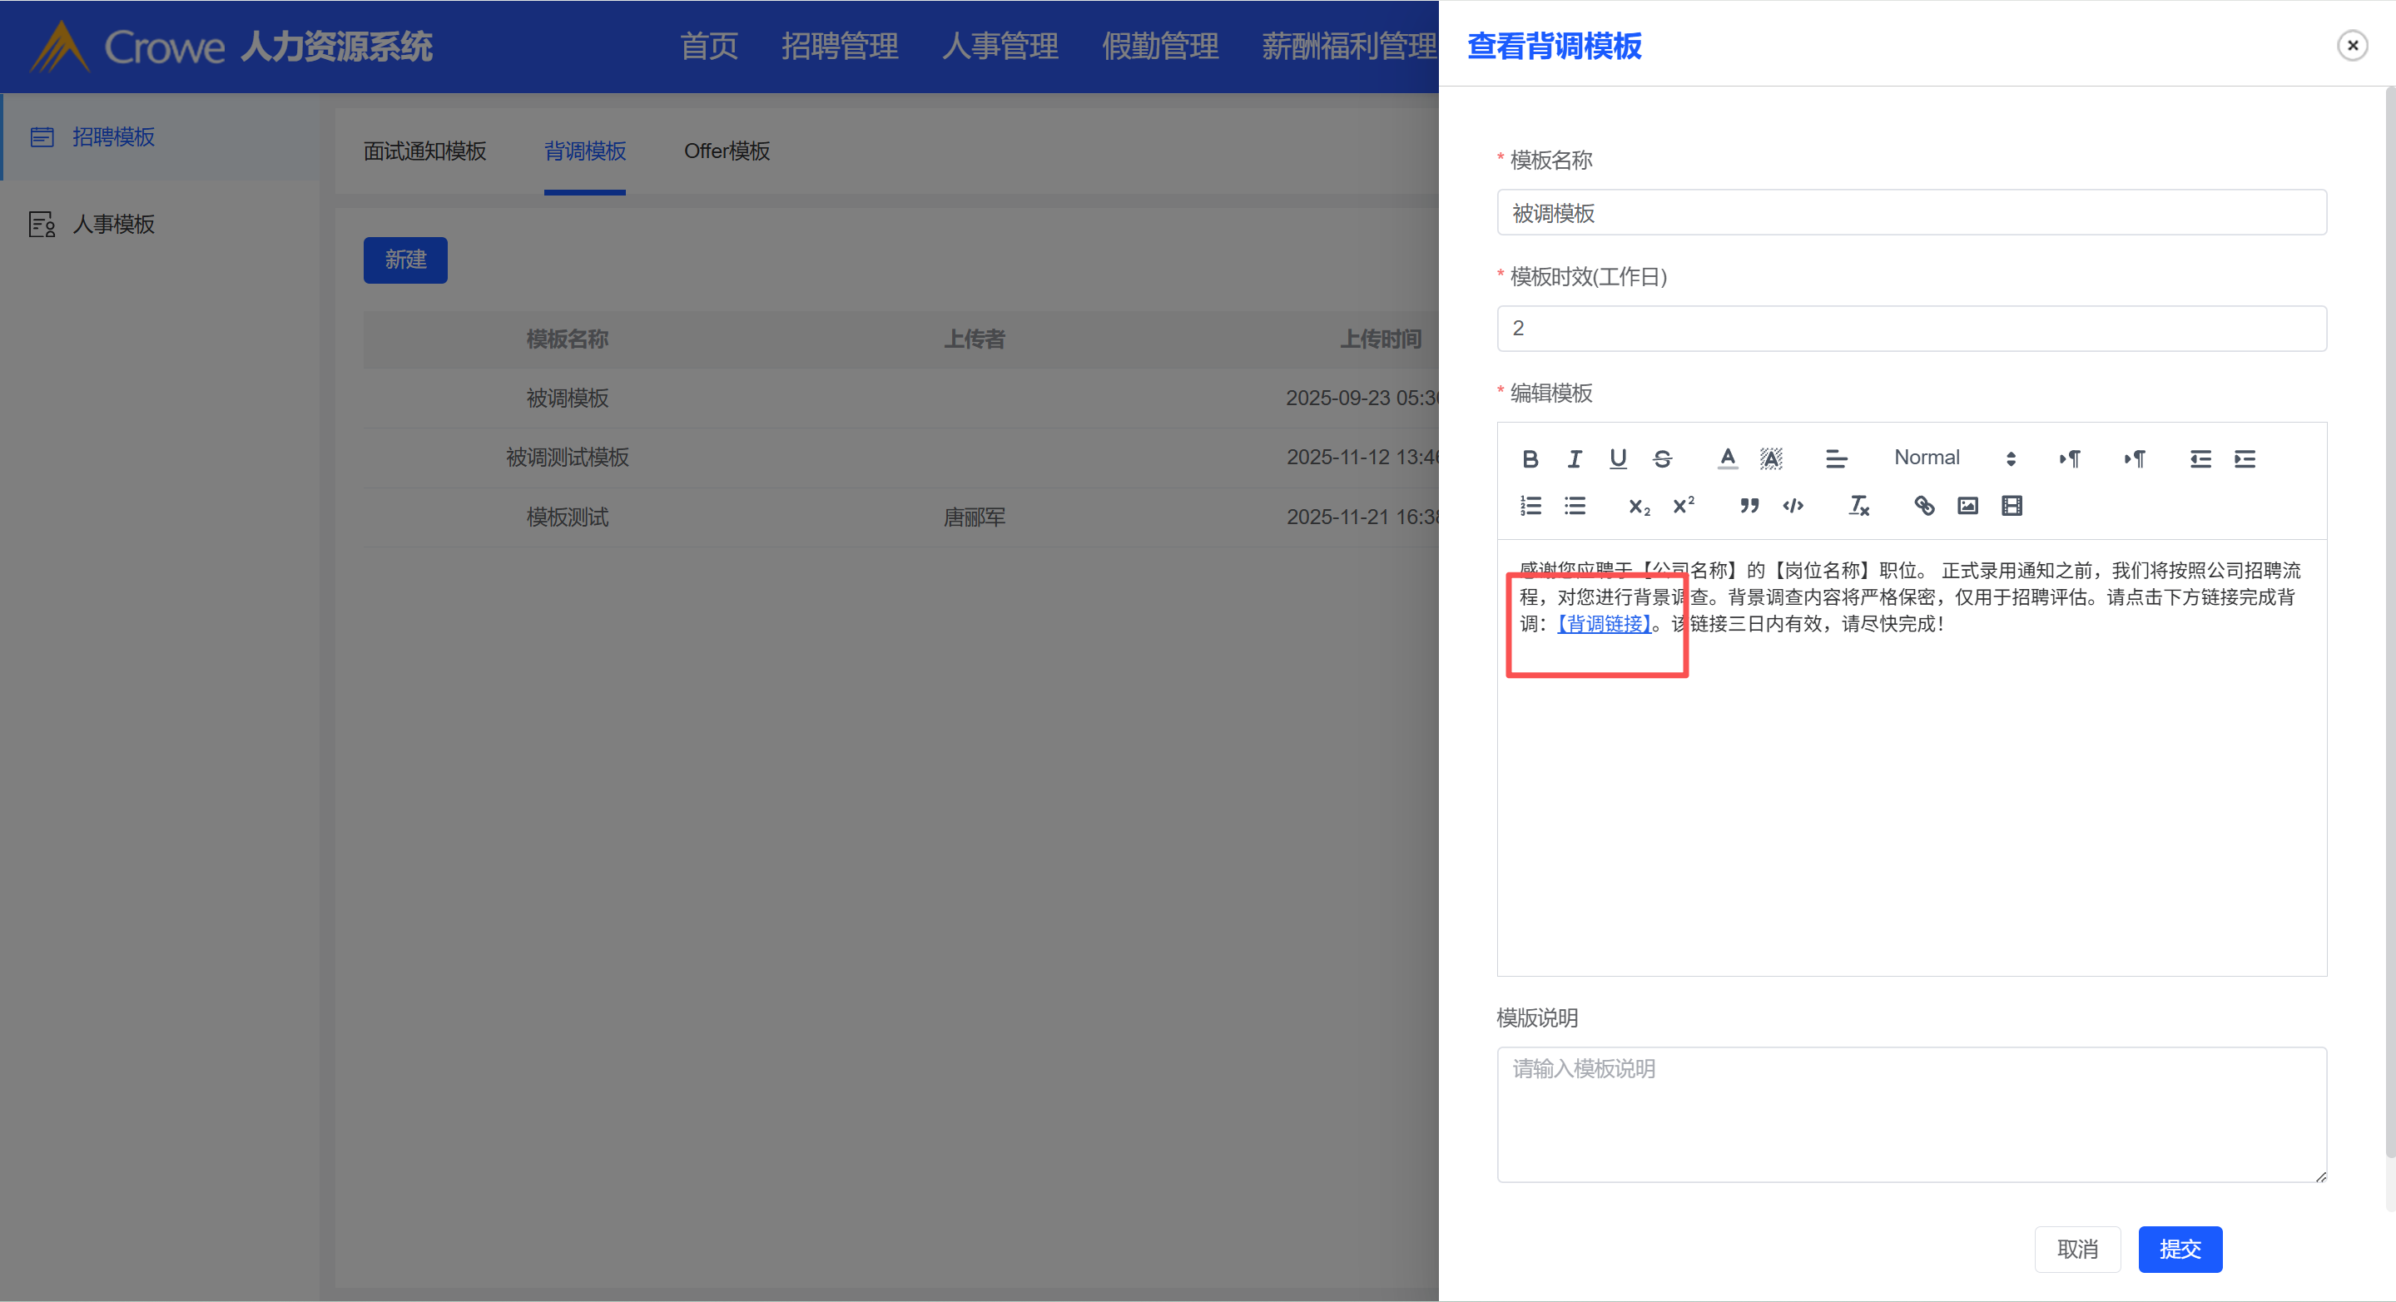Insert a blockquote
This screenshot has height=1302, width=2396.
point(1749,506)
